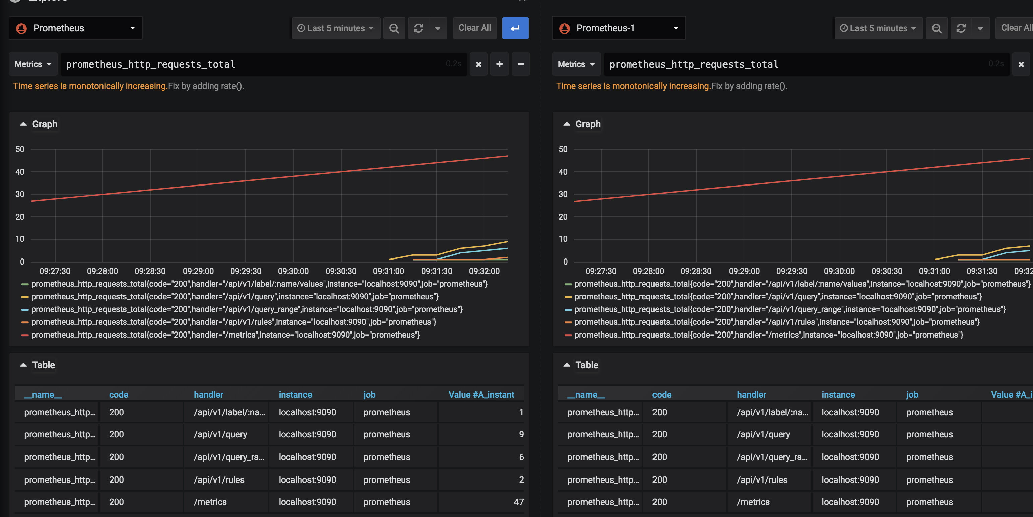Screen dimensions: 1033x517
Task: Click the Prometheus data source dropdown
Action: [x=74, y=28]
